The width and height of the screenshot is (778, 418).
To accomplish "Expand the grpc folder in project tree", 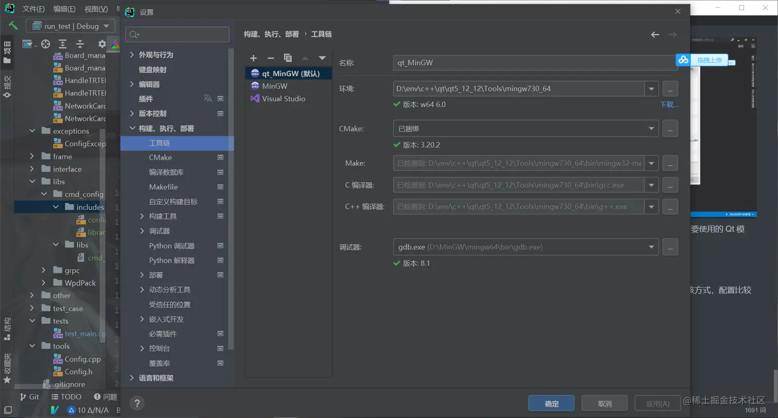I will [44, 270].
